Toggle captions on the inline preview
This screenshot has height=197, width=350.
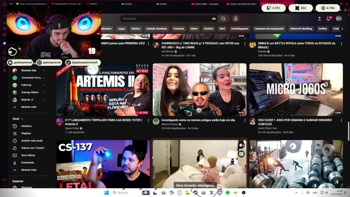pos(241,154)
